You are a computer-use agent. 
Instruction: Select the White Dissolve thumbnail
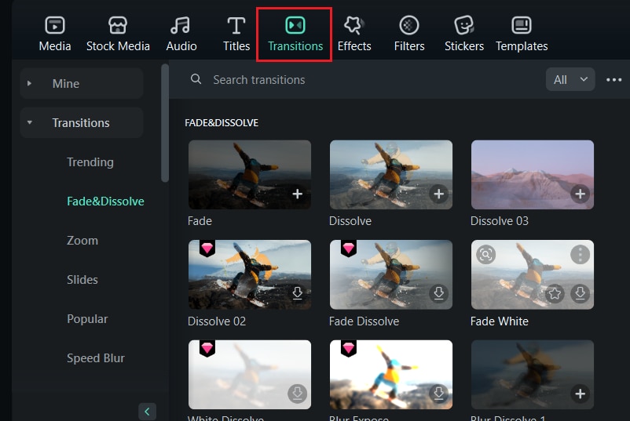250,375
